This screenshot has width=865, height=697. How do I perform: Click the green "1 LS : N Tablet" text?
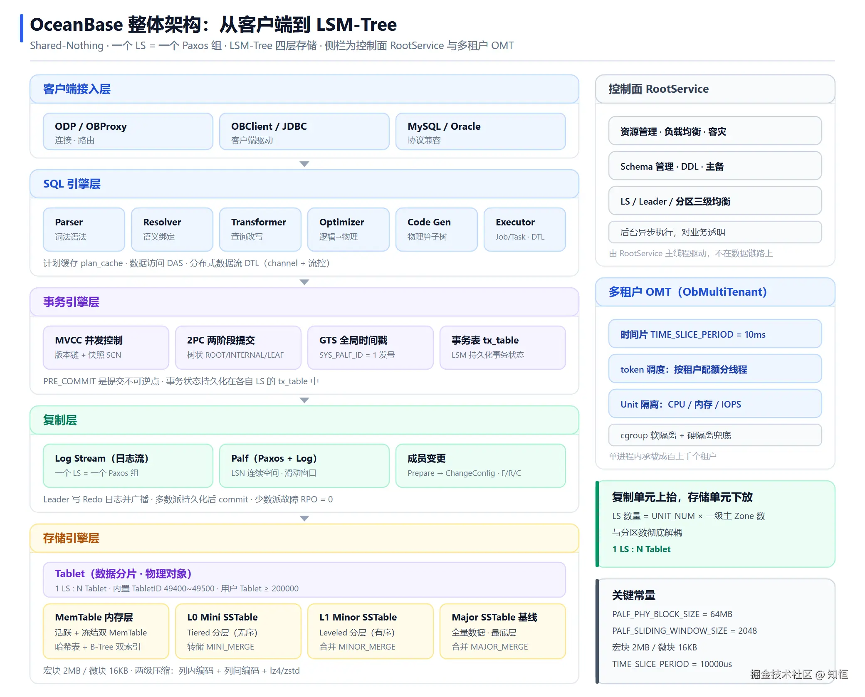[641, 549]
